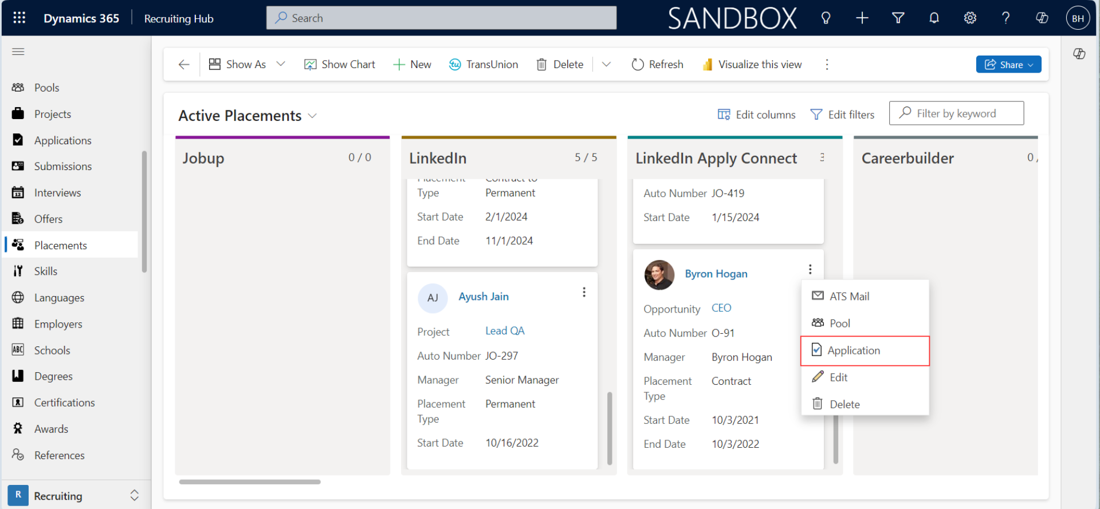Click Byron Hogan card options ellipsis
The image size is (1100, 509).
coord(810,269)
